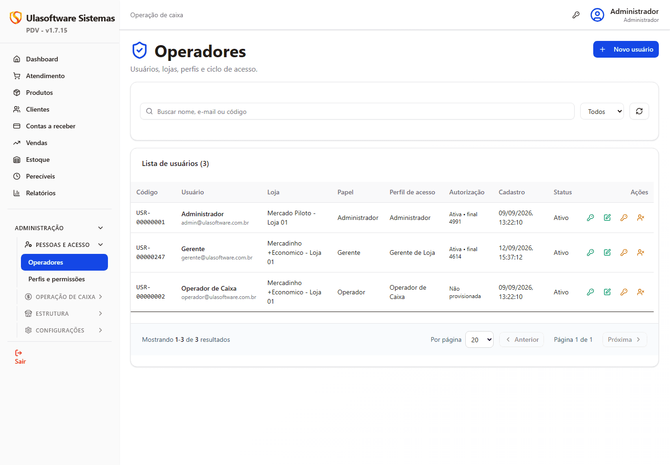Click the Autorização column header
Image resolution: width=670 pixels, height=465 pixels.
[467, 192]
